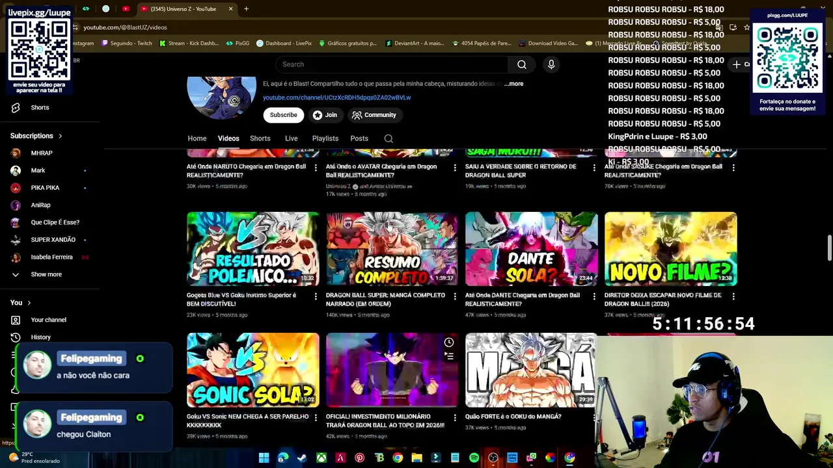This screenshot has height=468, width=833.
Task: Open the Posts channel tab
Action: click(x=359, y=138)
